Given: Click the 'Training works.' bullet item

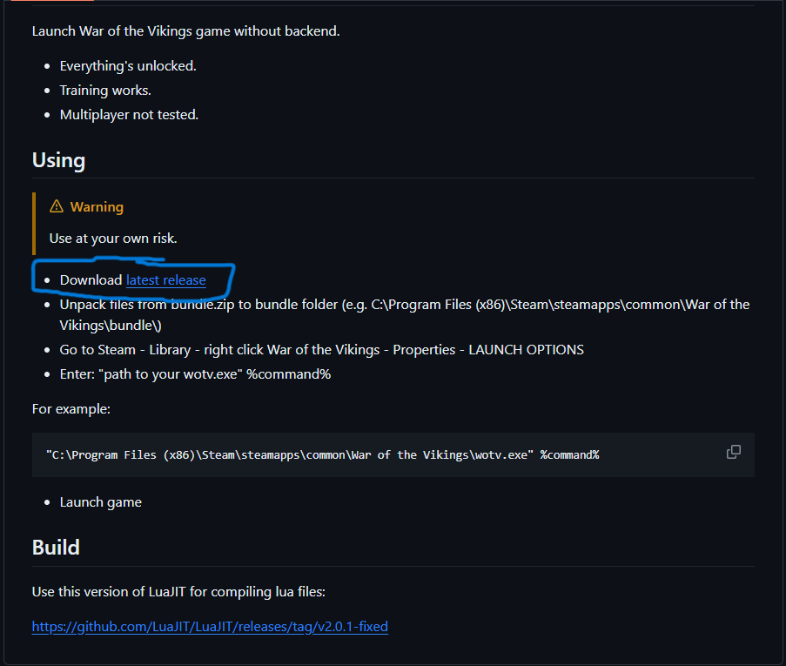Looking at the screenshot, I should click(x=105, y=91).
